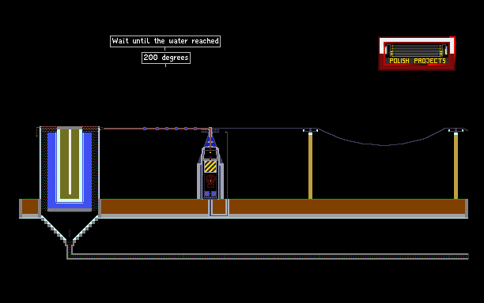
Task: Click the far right utility pole
Action: (456, 166)
